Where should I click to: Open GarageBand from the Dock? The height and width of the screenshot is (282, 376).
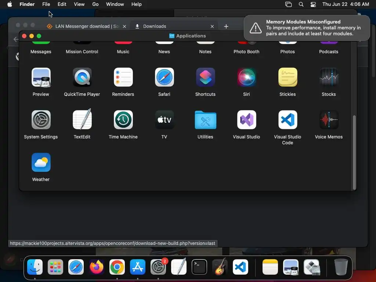(220, 267)
